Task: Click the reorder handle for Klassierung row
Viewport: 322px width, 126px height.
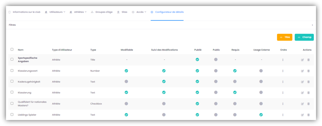Action: click(x=283, y=93)
